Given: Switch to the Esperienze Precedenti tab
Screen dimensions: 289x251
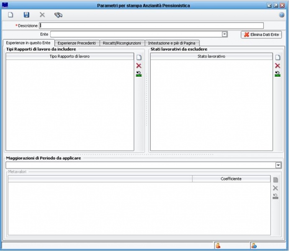Looking at the screenshot, I should coord(77,43).
